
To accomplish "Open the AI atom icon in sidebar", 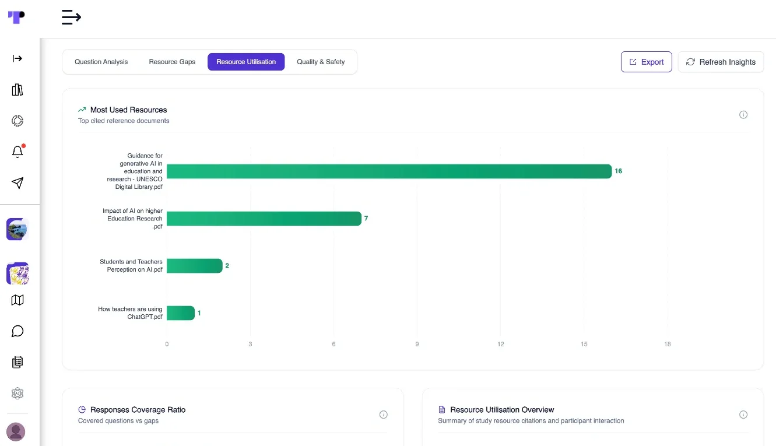I will [x=17, y=394].
